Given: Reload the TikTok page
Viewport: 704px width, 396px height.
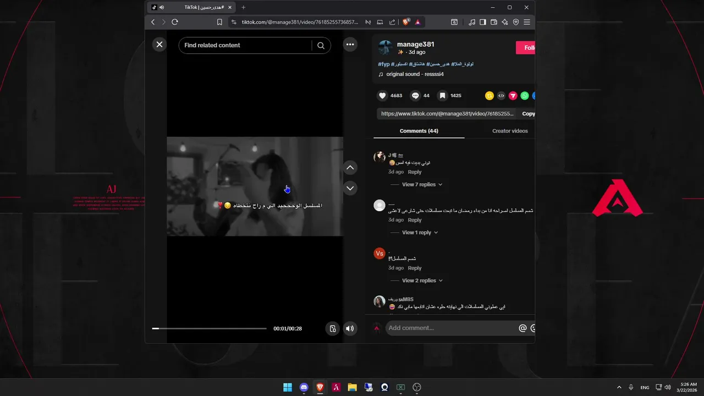Looking at the screenshot, I should (175, 22).
